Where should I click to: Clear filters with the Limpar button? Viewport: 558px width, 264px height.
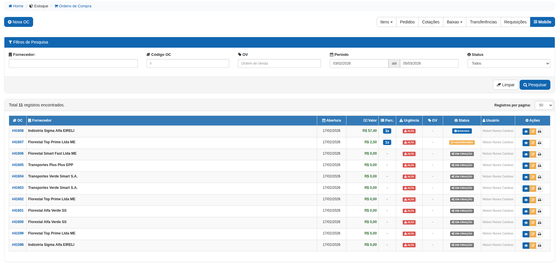(x=505, y=85)
